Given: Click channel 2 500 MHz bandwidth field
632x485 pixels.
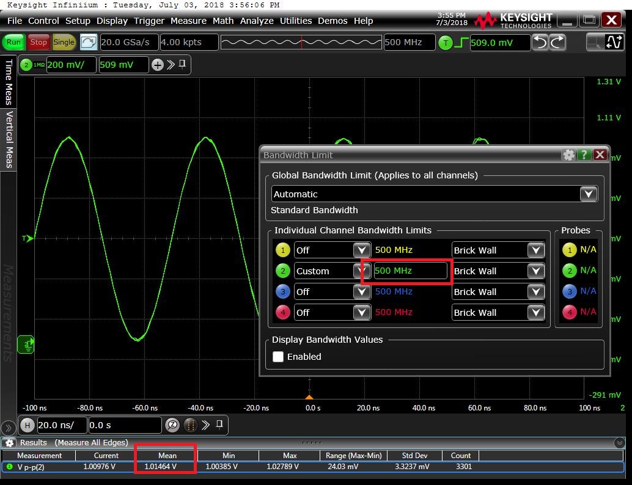Looking at the screenshot, I should click(410, 271).
